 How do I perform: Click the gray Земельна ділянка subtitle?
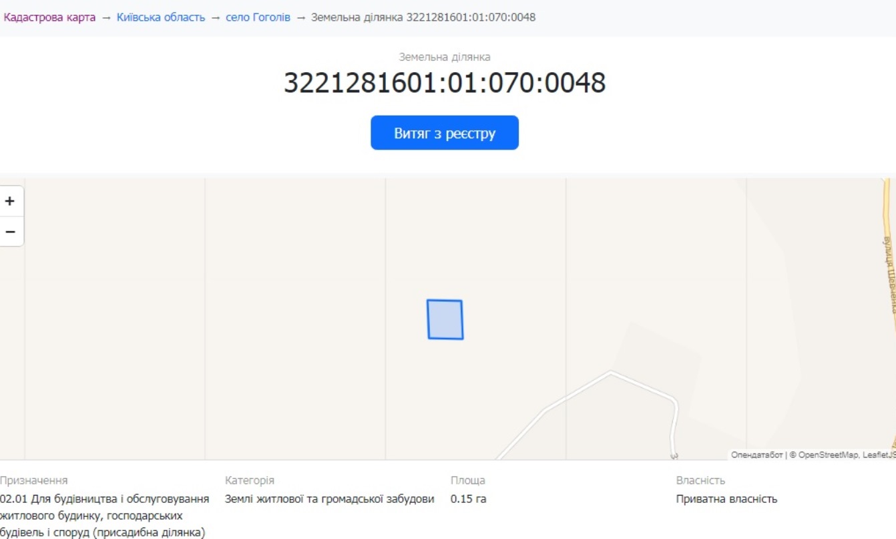click(445, 57)
